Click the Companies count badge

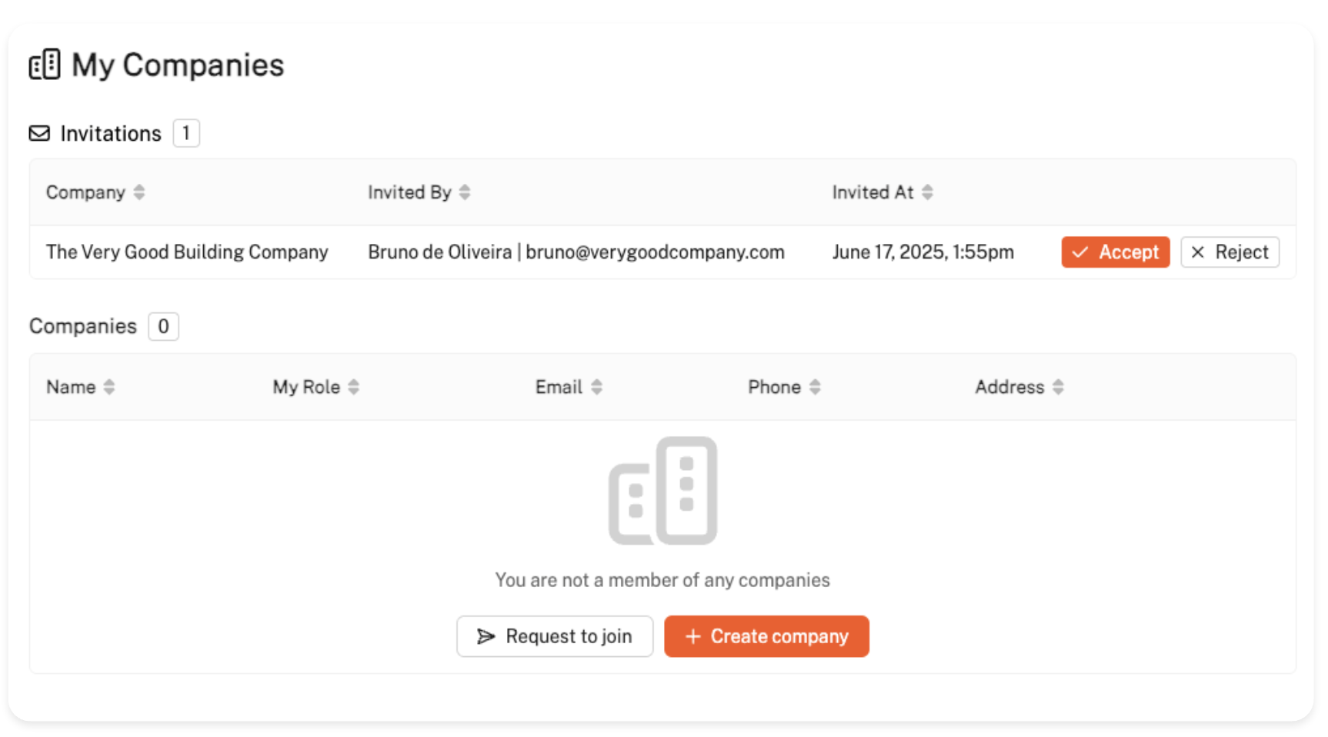click(163, 326)
